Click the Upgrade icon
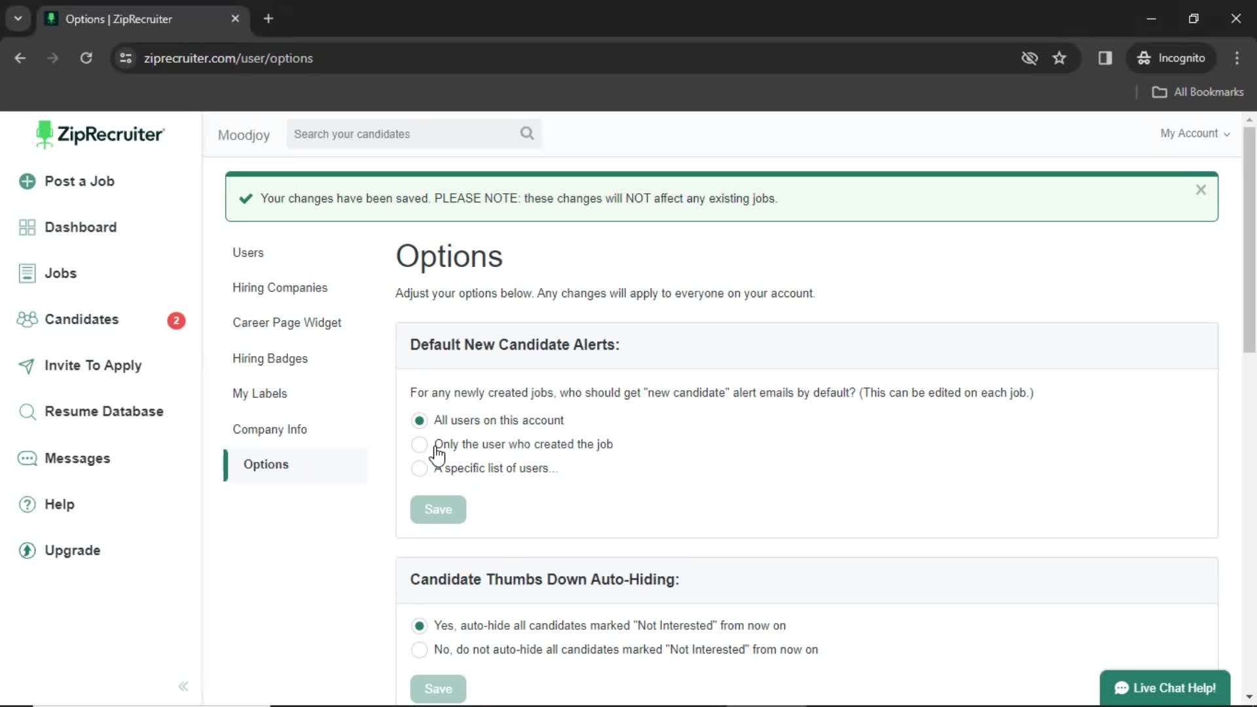The height and width of the screenshot is (707, 1257). coord(27,550)
